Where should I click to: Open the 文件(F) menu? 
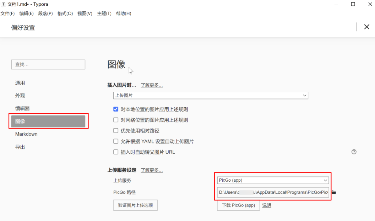click(x=7, y=13)
